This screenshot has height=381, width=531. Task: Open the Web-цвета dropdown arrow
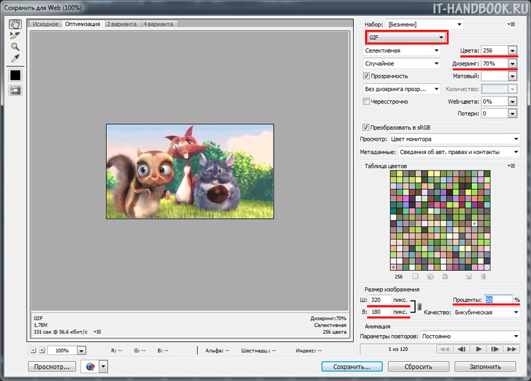click(x=512, y=102)
